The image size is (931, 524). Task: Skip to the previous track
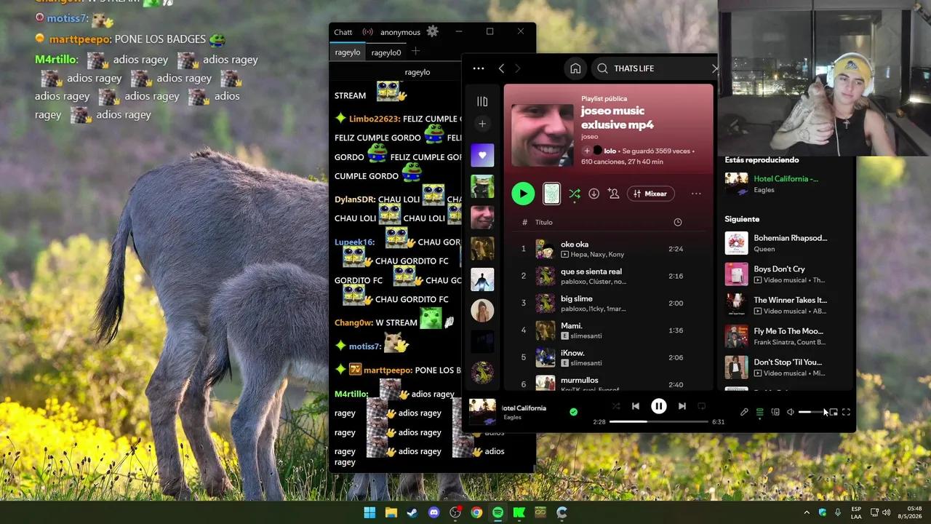click(636, 406)
